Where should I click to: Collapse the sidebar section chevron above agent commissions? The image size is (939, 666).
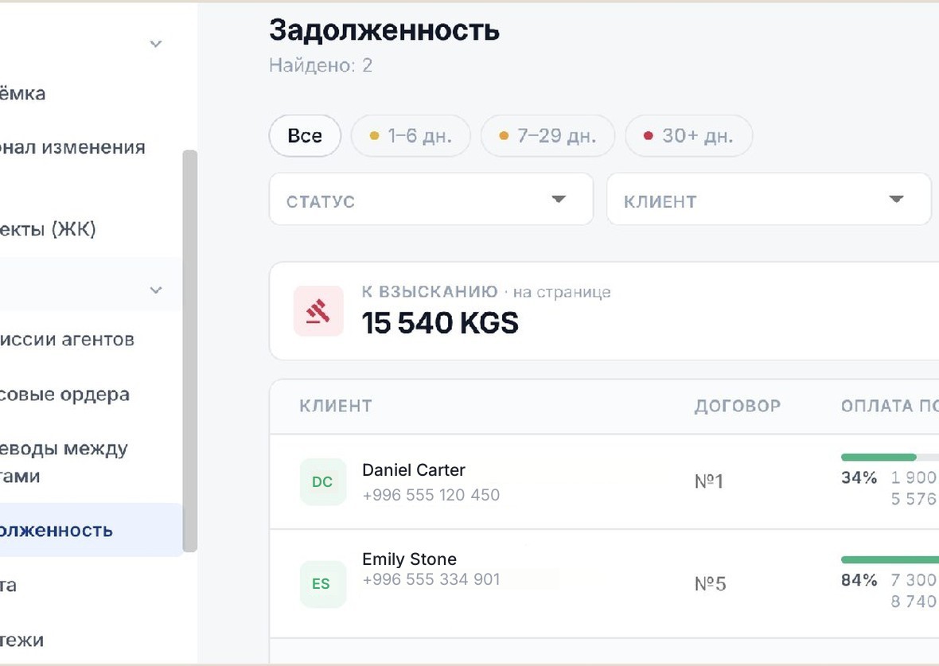point(156,290)
